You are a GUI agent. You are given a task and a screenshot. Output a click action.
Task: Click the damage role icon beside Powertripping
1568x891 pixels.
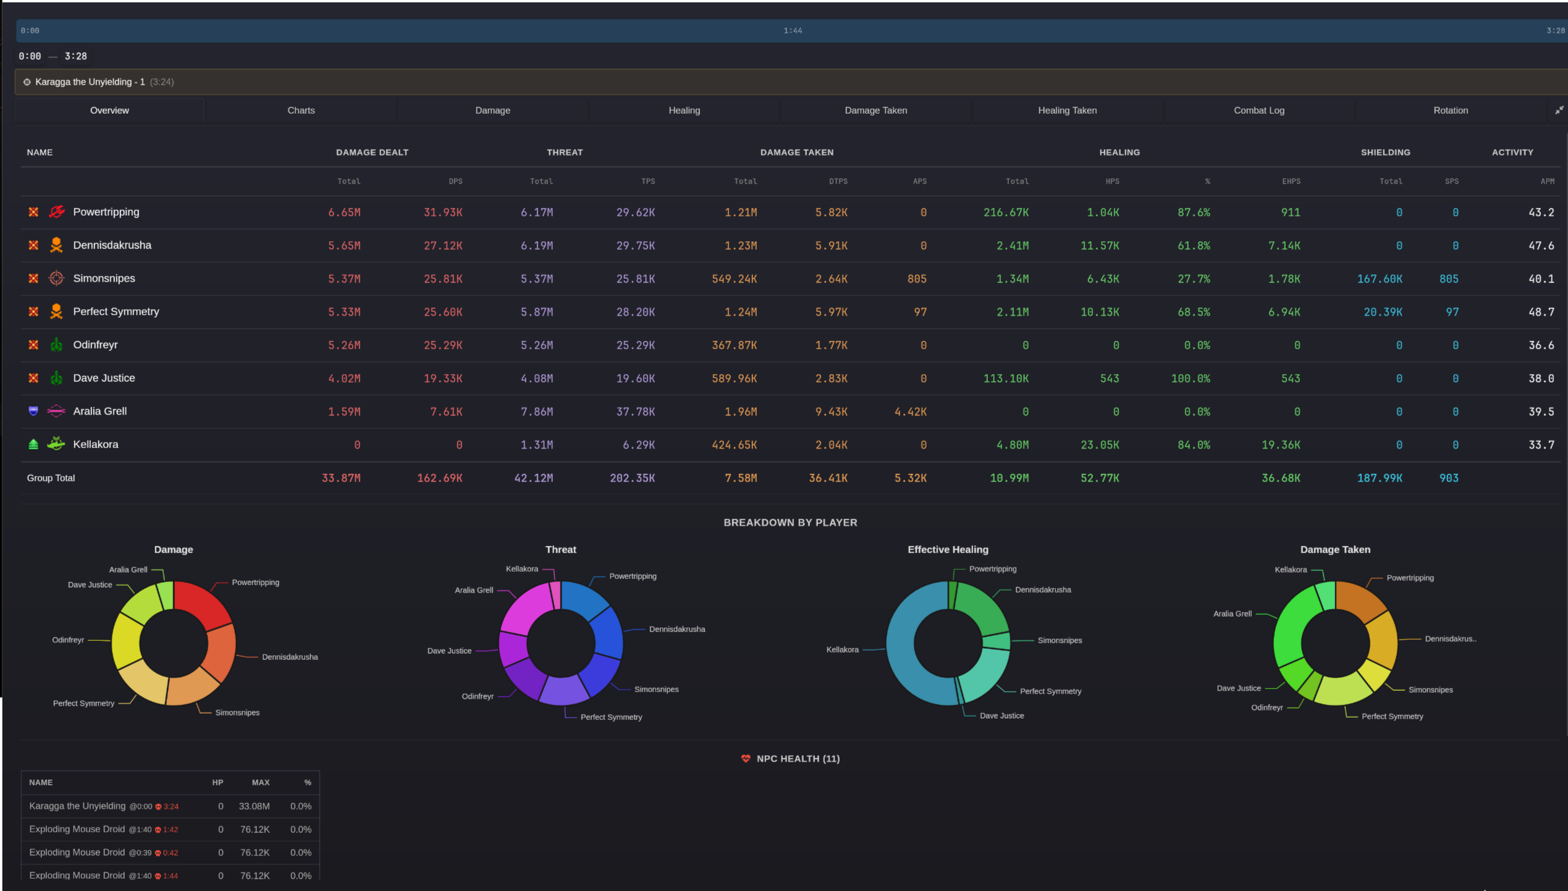pos(33,212)
